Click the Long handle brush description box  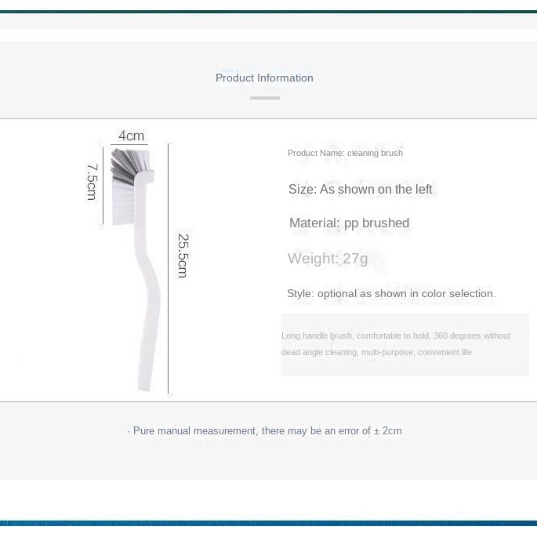point(405,344)
